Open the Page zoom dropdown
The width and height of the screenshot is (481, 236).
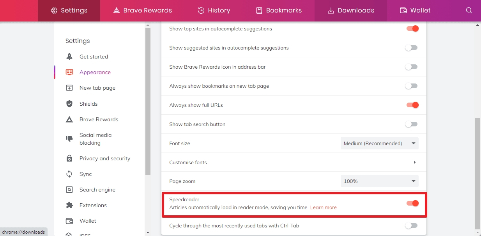click(x=379, y=181)
